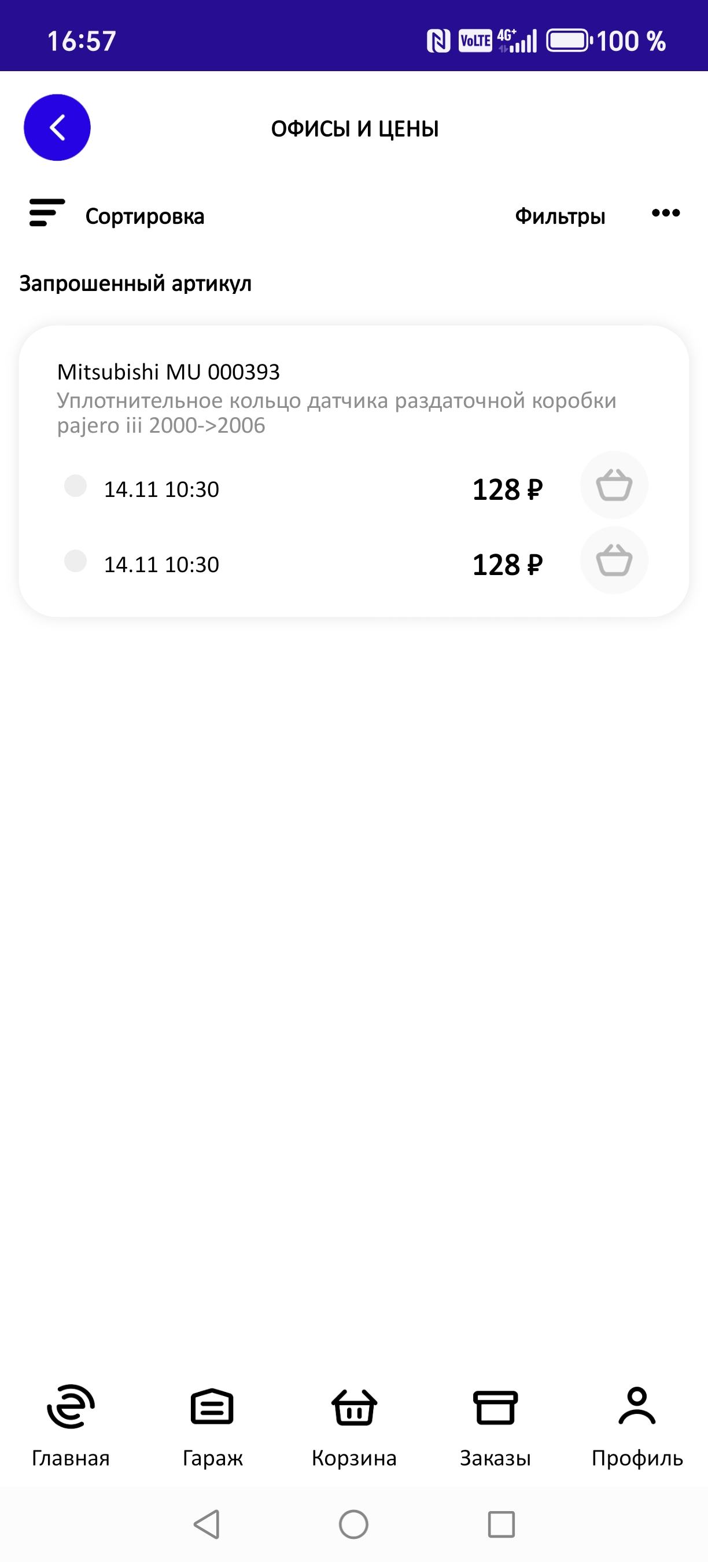Open the Сортировка sorting options
Image resolution: width=708 pixels, height=1562 pixels.
(x=145, y=216)
